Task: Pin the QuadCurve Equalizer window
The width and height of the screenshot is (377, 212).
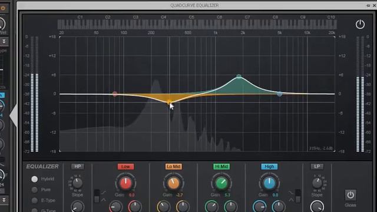Action: (x=368, y=5)
